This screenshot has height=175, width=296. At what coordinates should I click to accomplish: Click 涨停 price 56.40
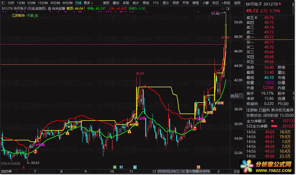pyautogui.click(x=269, y=67)
